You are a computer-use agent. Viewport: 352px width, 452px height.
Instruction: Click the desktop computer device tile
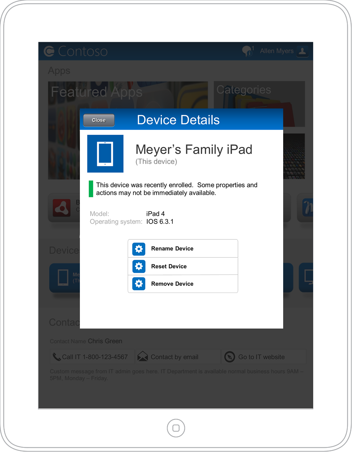pos(306,278)
